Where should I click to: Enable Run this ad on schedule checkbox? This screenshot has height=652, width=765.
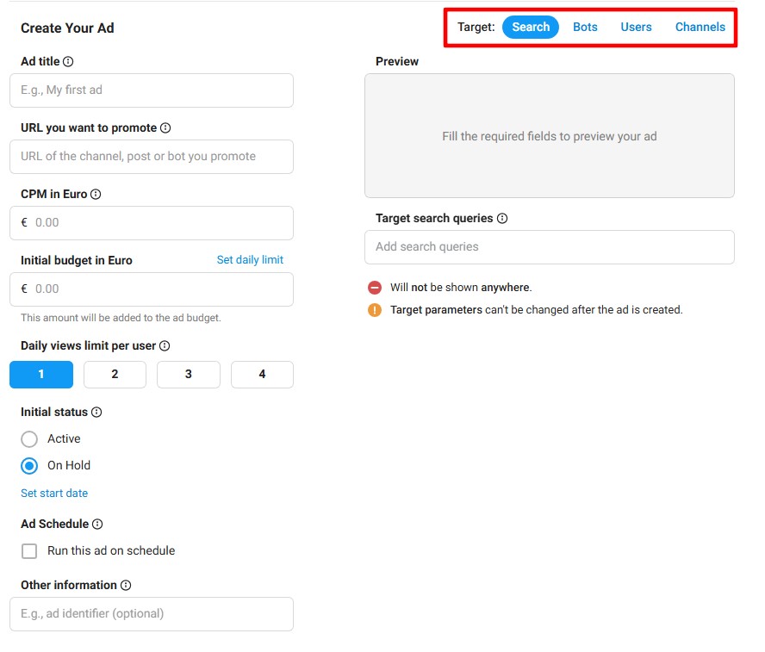pyautogui.click(x=29, y=551)
